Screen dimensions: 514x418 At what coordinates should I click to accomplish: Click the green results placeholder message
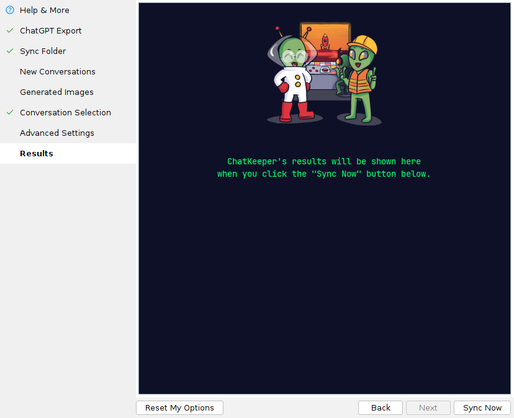(324, 168)
